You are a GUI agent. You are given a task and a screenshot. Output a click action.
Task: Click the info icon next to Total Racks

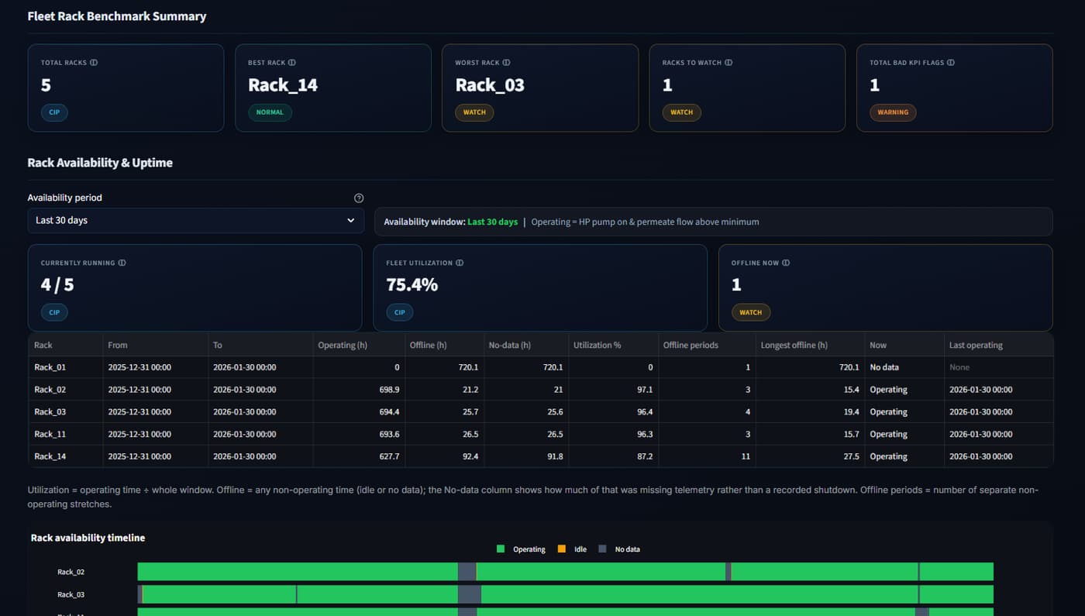[94, 63]
